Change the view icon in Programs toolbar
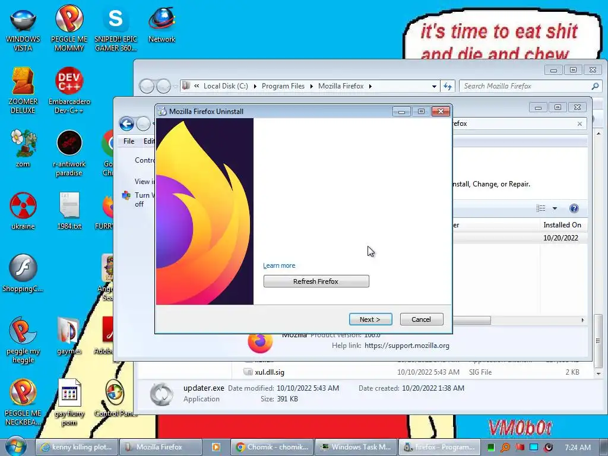The width and height of the screenshot is (608, 456). pyautogui.click(x=541, y=208)
